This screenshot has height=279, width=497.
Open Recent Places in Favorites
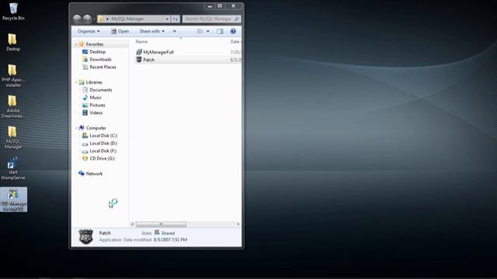point(103,67)
